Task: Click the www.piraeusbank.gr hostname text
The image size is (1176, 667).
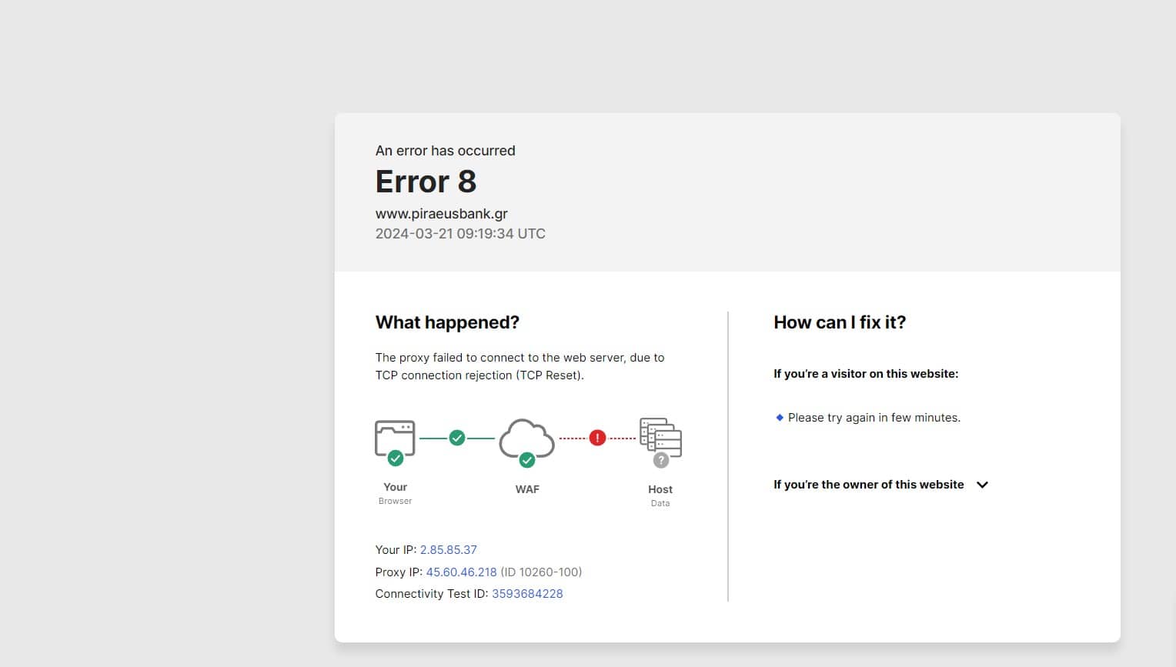Action: tap(441, 213)
